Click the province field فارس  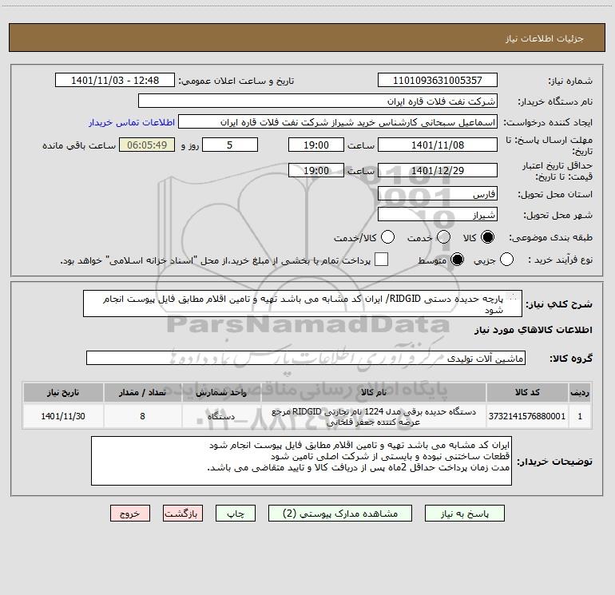pos(438,193)
